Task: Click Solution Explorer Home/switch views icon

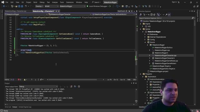Action: [x=141, y=15]
